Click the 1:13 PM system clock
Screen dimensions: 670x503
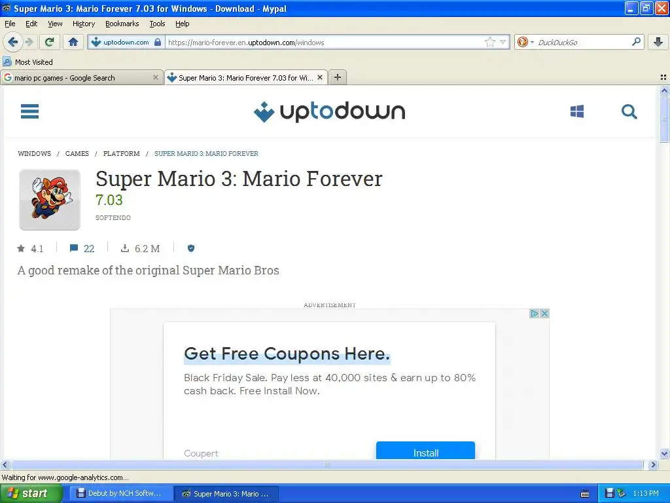click(x=646, y=494)
